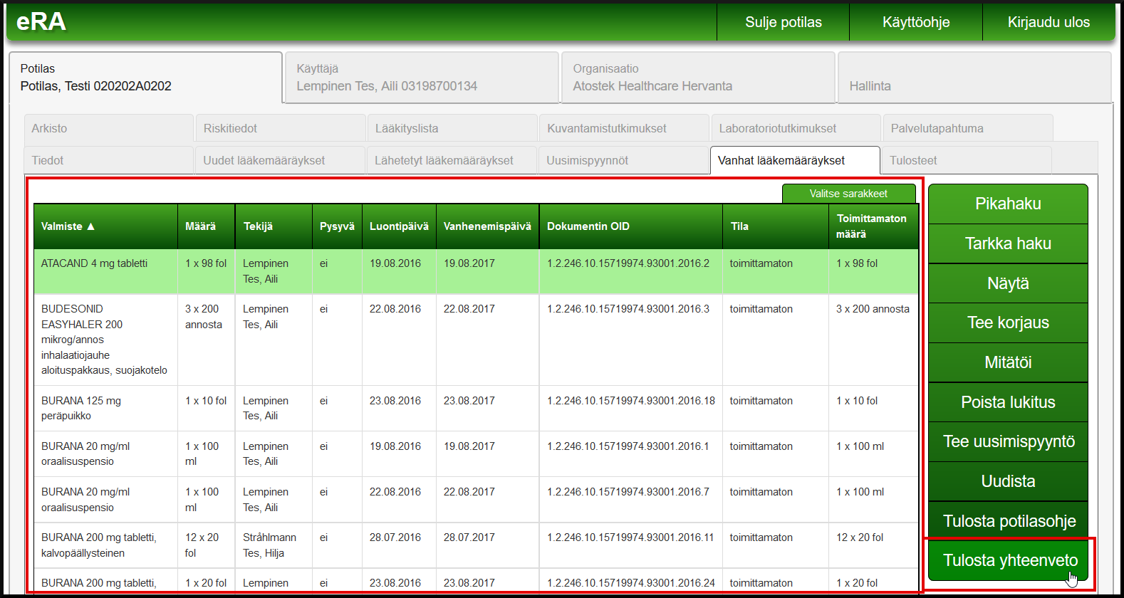
Task: Switch to the Käyttäjä tab
Action: point(422,78)
